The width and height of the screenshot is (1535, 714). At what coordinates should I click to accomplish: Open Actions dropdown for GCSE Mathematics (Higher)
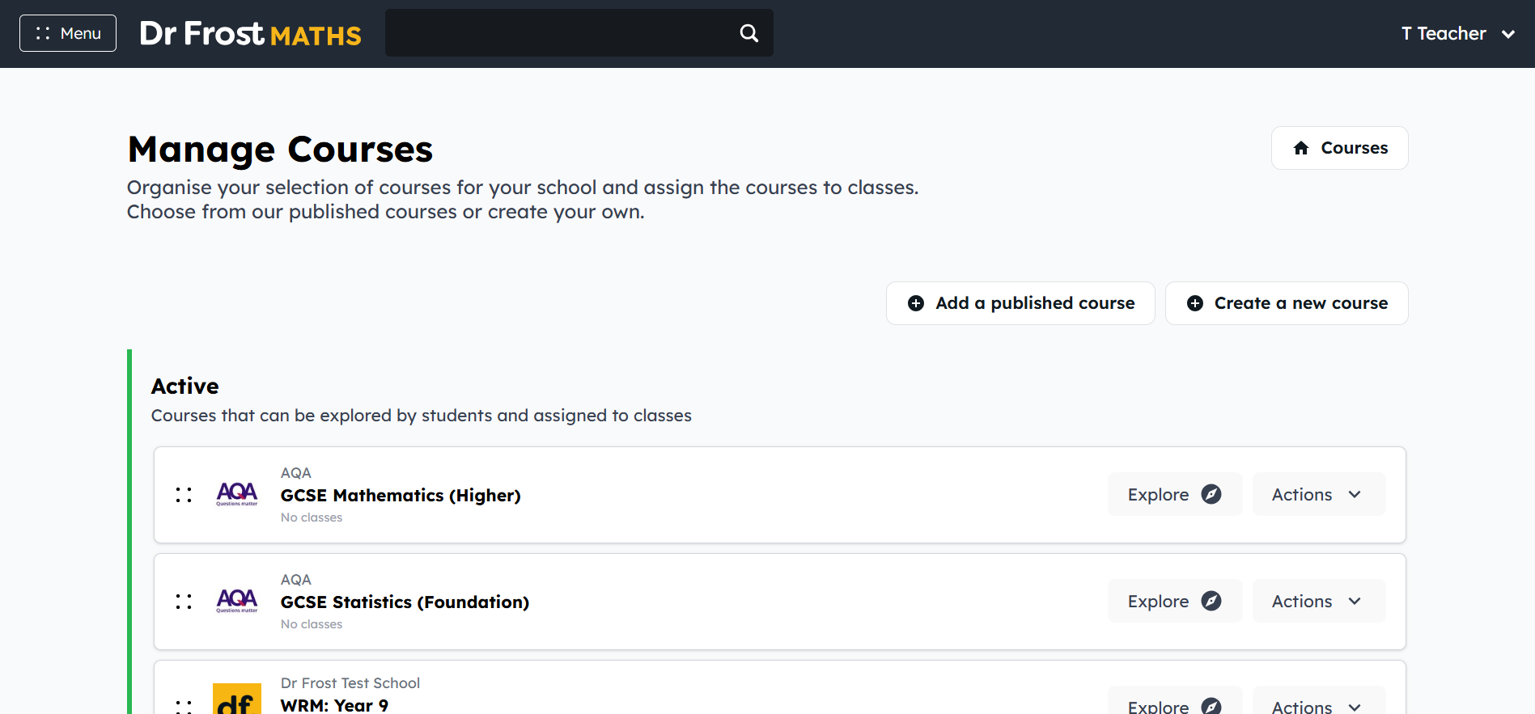(x=1318, y=494)
